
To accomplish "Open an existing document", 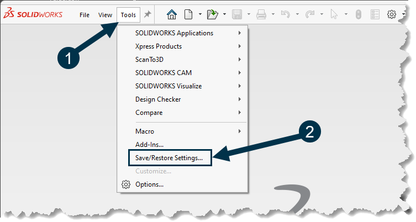I will [x=213, y=14].
